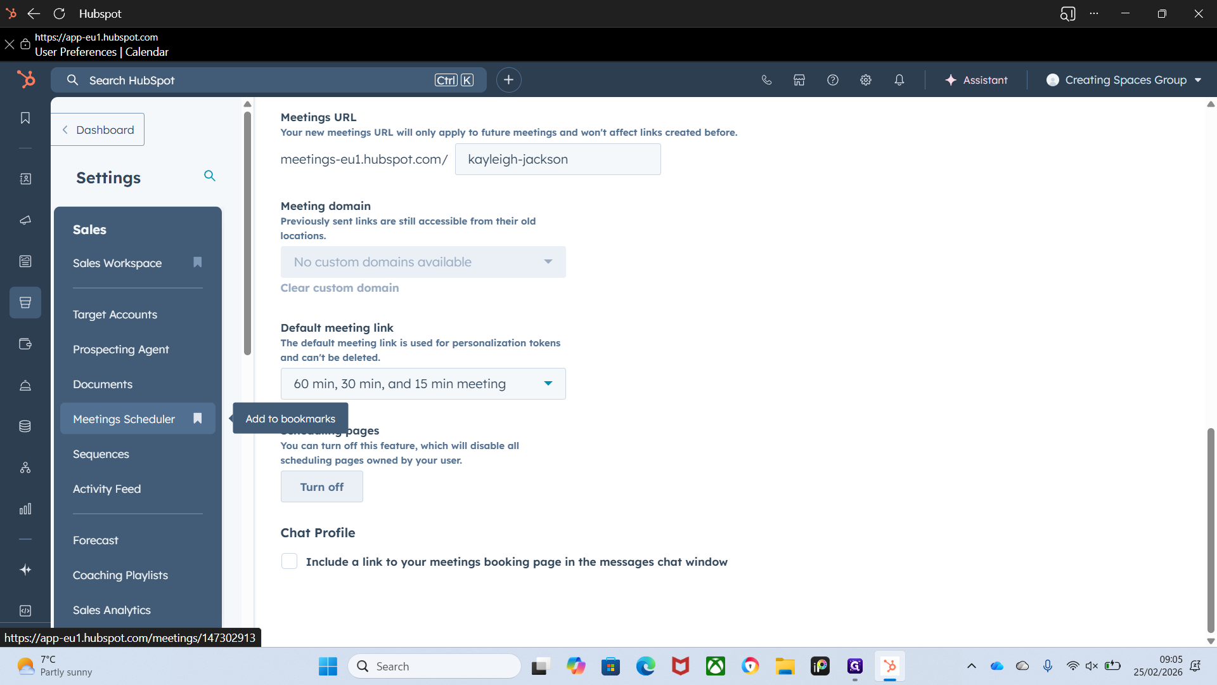Image resolution: width=1217 pixels, height=685 pixels.
Task: Expand the Default meeting link dropdown
Action: [423, 384]
